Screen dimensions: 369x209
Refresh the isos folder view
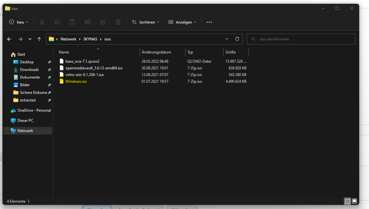click(x=237, y=39)
